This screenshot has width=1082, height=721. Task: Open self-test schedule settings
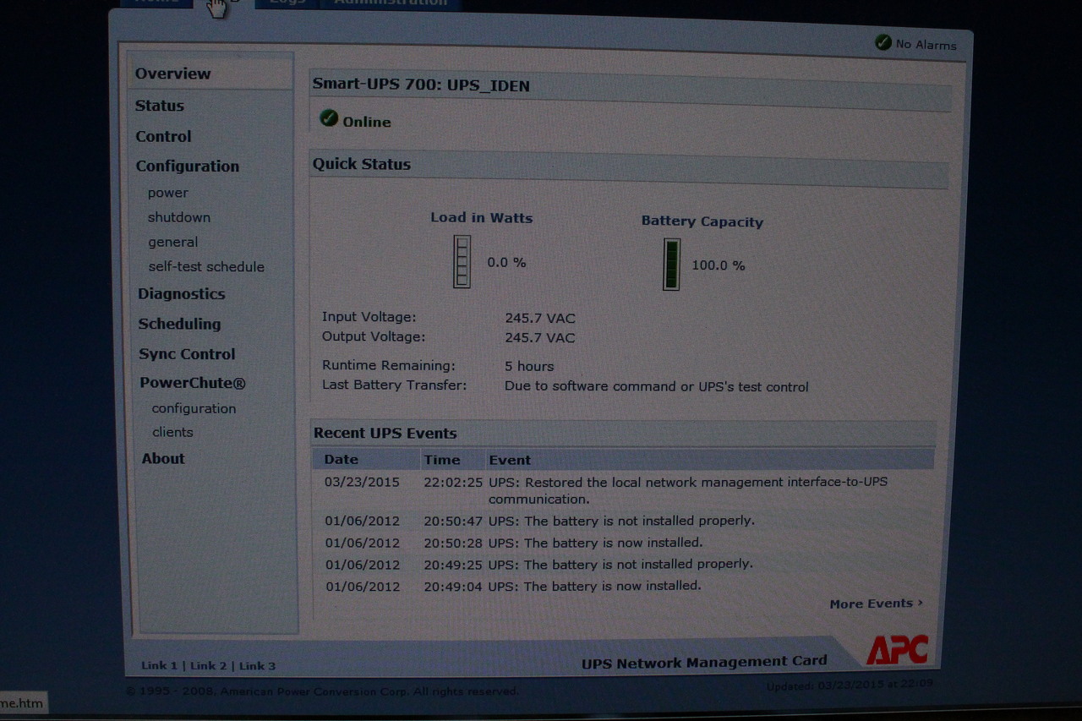[206, 266]
